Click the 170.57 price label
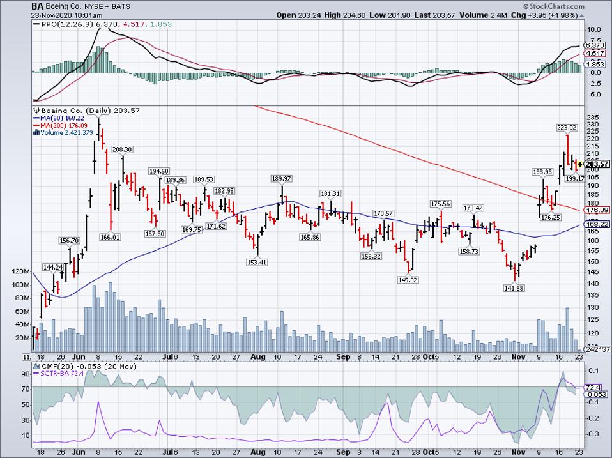Viewport: 612px width, 458px height. point(384,213)
